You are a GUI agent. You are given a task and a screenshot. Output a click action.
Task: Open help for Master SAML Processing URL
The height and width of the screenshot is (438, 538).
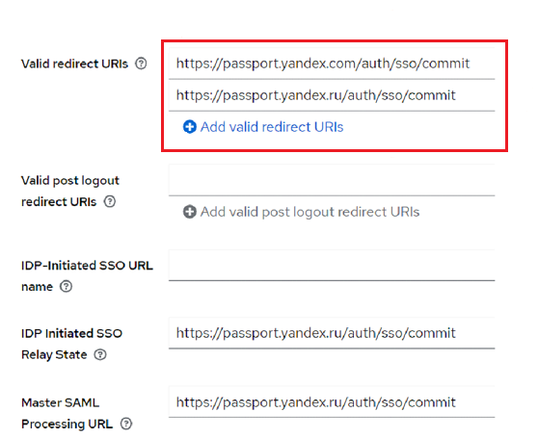126,424
